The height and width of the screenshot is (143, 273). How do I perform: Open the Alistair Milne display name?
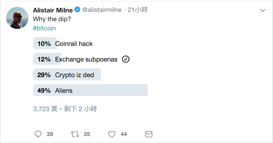coord(53,10)
